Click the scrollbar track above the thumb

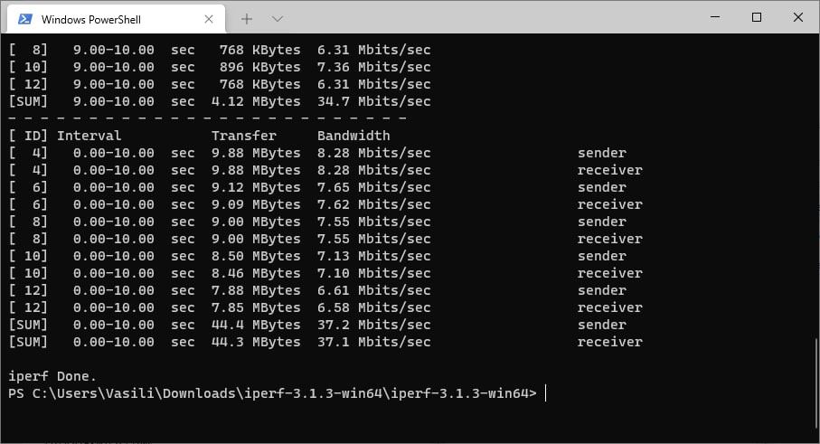(815, 181)
